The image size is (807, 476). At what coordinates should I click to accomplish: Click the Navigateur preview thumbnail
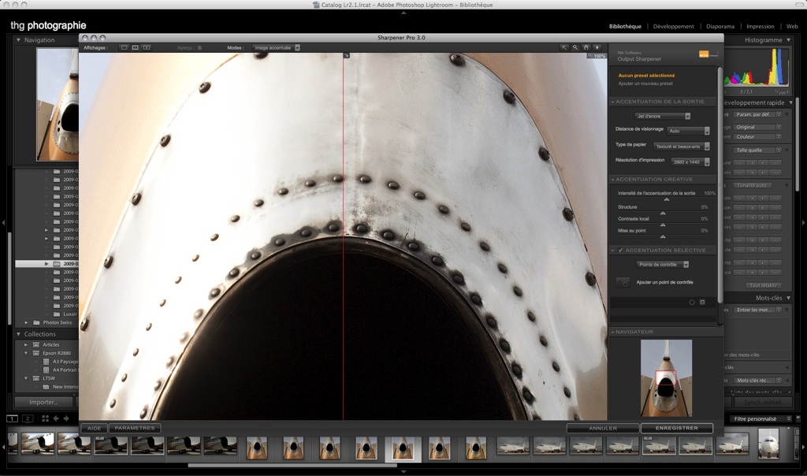click(x=666, y=378)
